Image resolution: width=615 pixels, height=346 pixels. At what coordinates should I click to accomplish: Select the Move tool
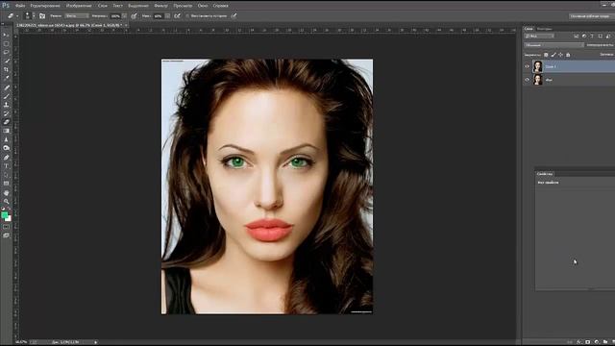pos(7,35)
